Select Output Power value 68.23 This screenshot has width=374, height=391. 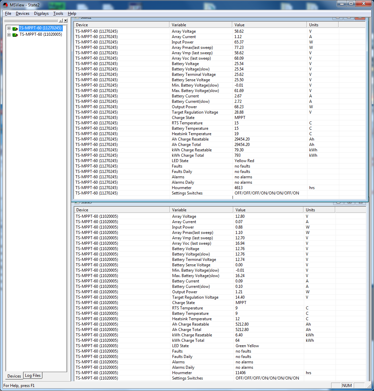pyautogui.click(x=239, y=107)
